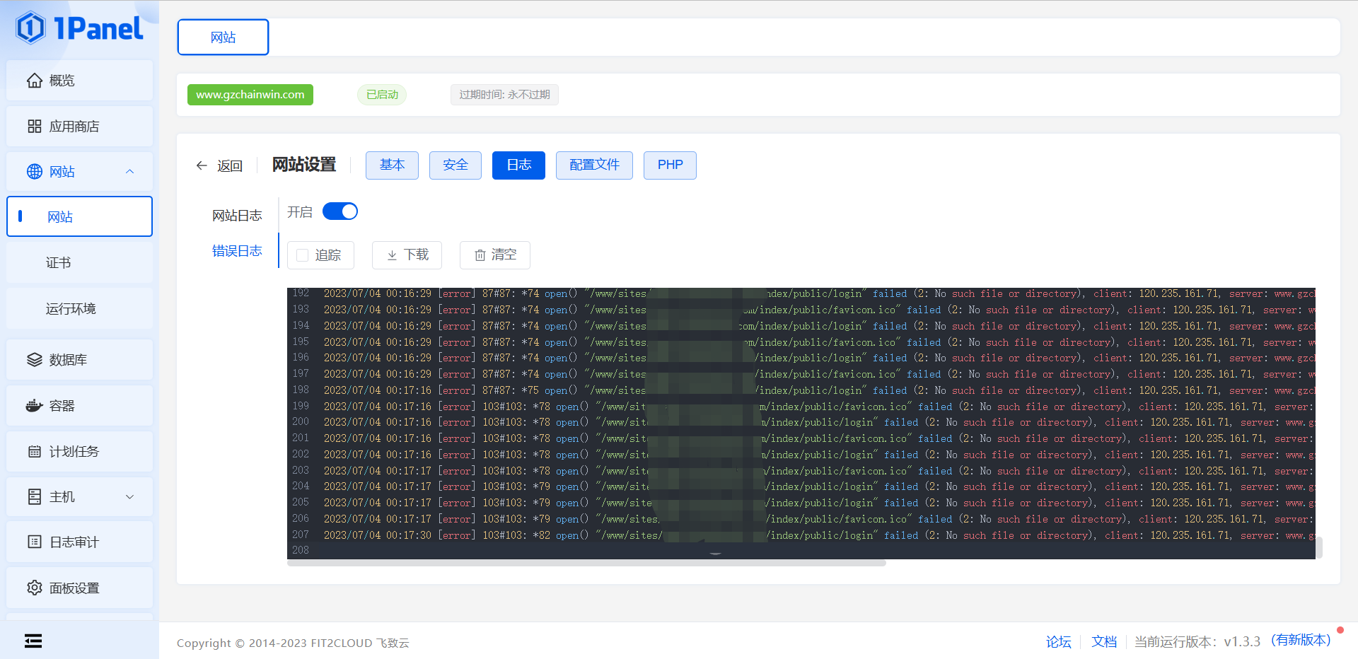Click the 面板设置 gear icon
This screenshot has height=659, width=1358.
(34, 588)
